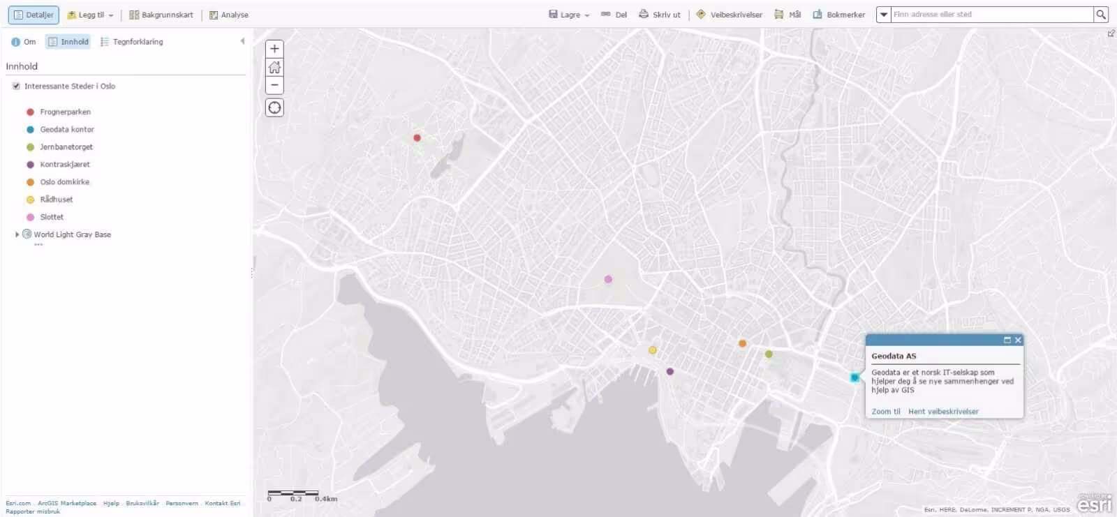
Task: Click the Frognerparken red legend dot
Action: point(30,112)
